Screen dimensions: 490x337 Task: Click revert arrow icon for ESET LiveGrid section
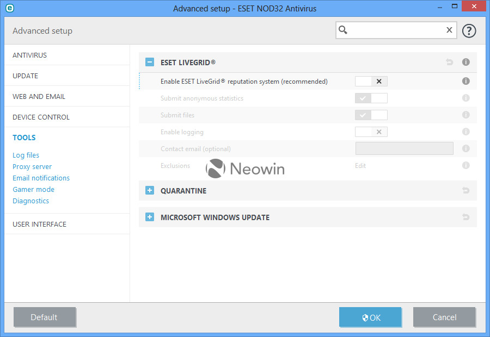[449, 62]
